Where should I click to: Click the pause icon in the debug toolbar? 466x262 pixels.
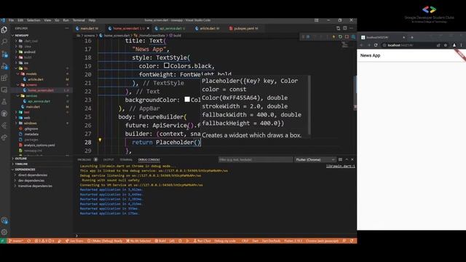[x=308, y=37]
